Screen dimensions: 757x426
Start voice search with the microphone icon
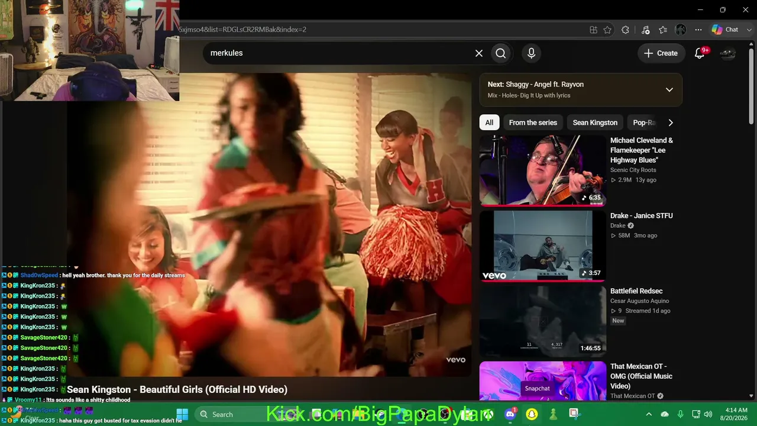(531, 53)
